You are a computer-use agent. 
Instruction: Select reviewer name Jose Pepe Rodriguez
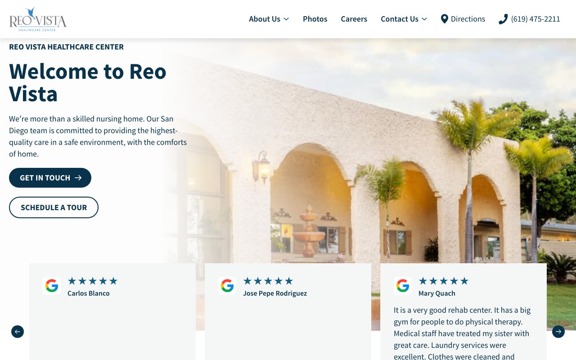(275, 293)
